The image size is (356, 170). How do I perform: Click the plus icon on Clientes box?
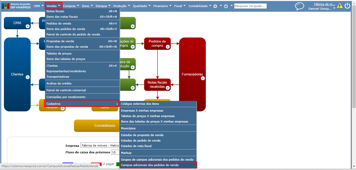pos(27,77)
